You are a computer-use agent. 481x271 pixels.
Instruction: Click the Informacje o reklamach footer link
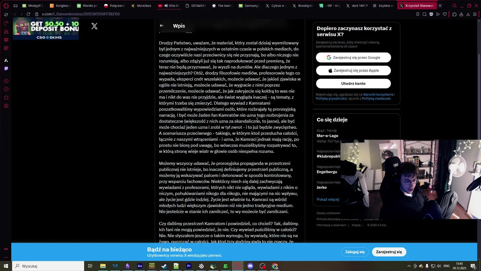331,225
